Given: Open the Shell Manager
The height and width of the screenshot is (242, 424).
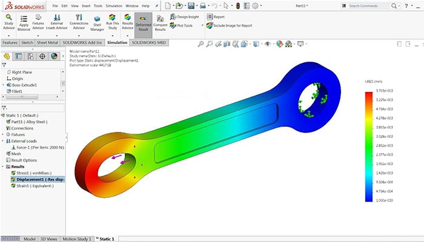Looking at the screenshot, I should coord(97,24).
